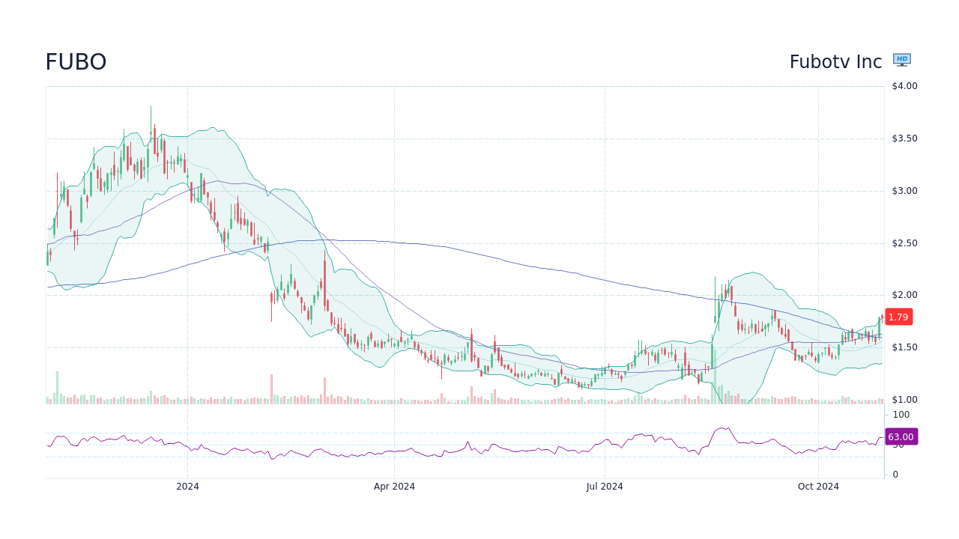The image size is (959, 539).
Task: Click the RSI axis 0 label
Action: [895, 475]
